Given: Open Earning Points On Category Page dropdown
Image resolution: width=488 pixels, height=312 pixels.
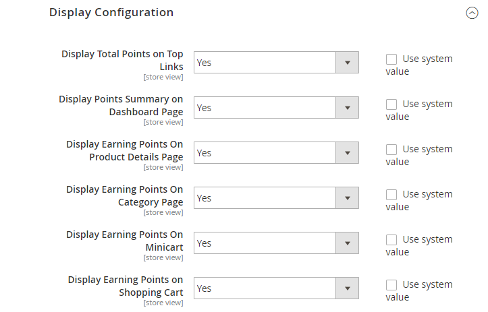Looking at the screenshot, I should [276, 198].
